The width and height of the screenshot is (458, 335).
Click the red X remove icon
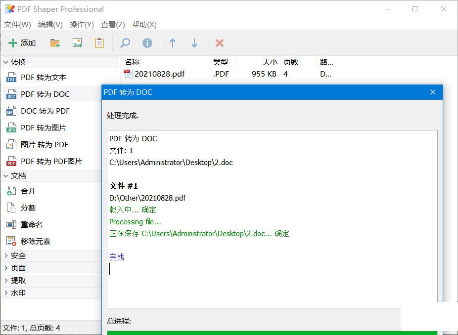tap(220, 43)
